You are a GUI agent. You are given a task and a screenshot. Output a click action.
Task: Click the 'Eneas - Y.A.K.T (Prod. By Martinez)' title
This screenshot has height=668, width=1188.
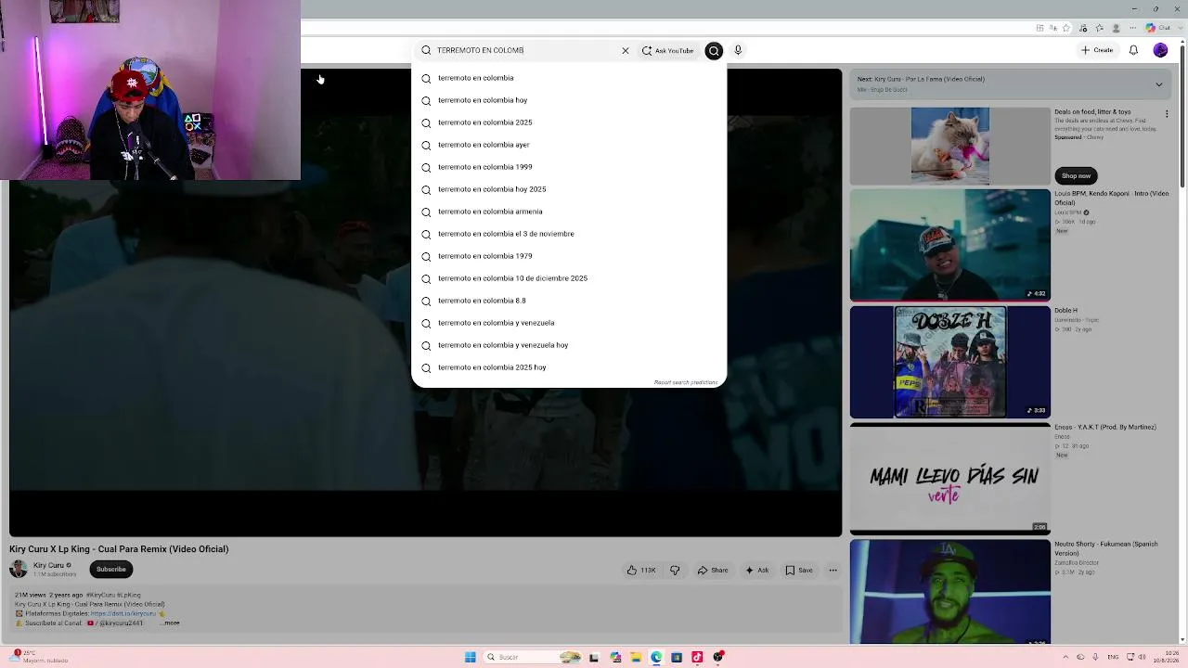click(1105, 428)
